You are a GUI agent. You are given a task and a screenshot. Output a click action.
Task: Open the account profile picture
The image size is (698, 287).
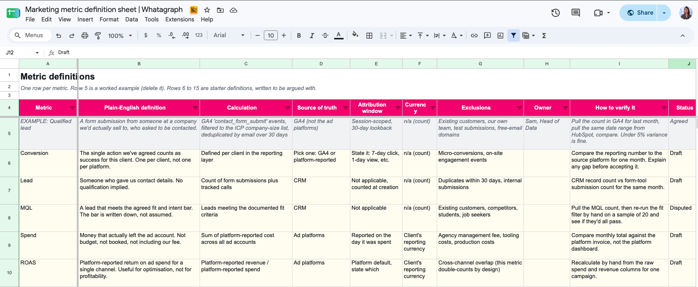[686, 13]
